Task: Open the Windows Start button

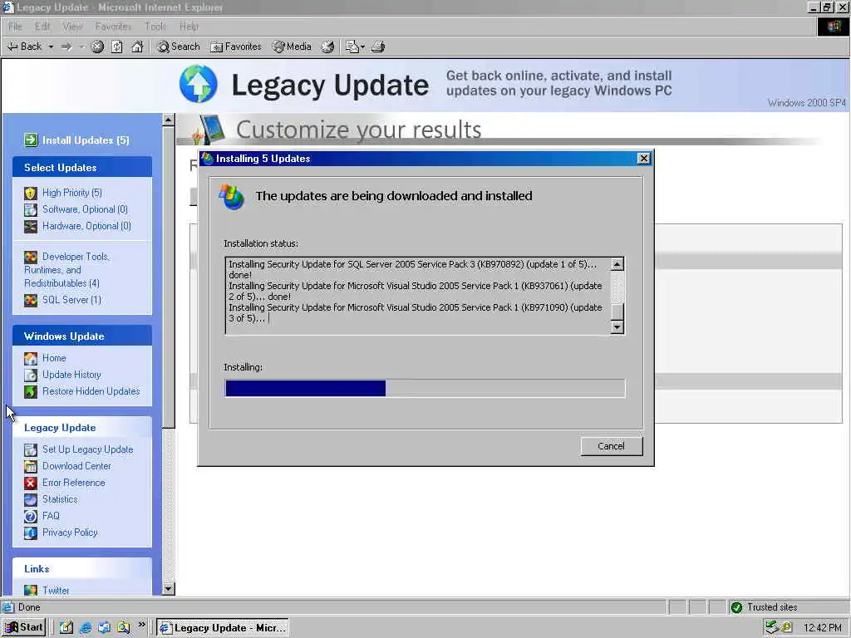Action: click(x=24, y=628)
